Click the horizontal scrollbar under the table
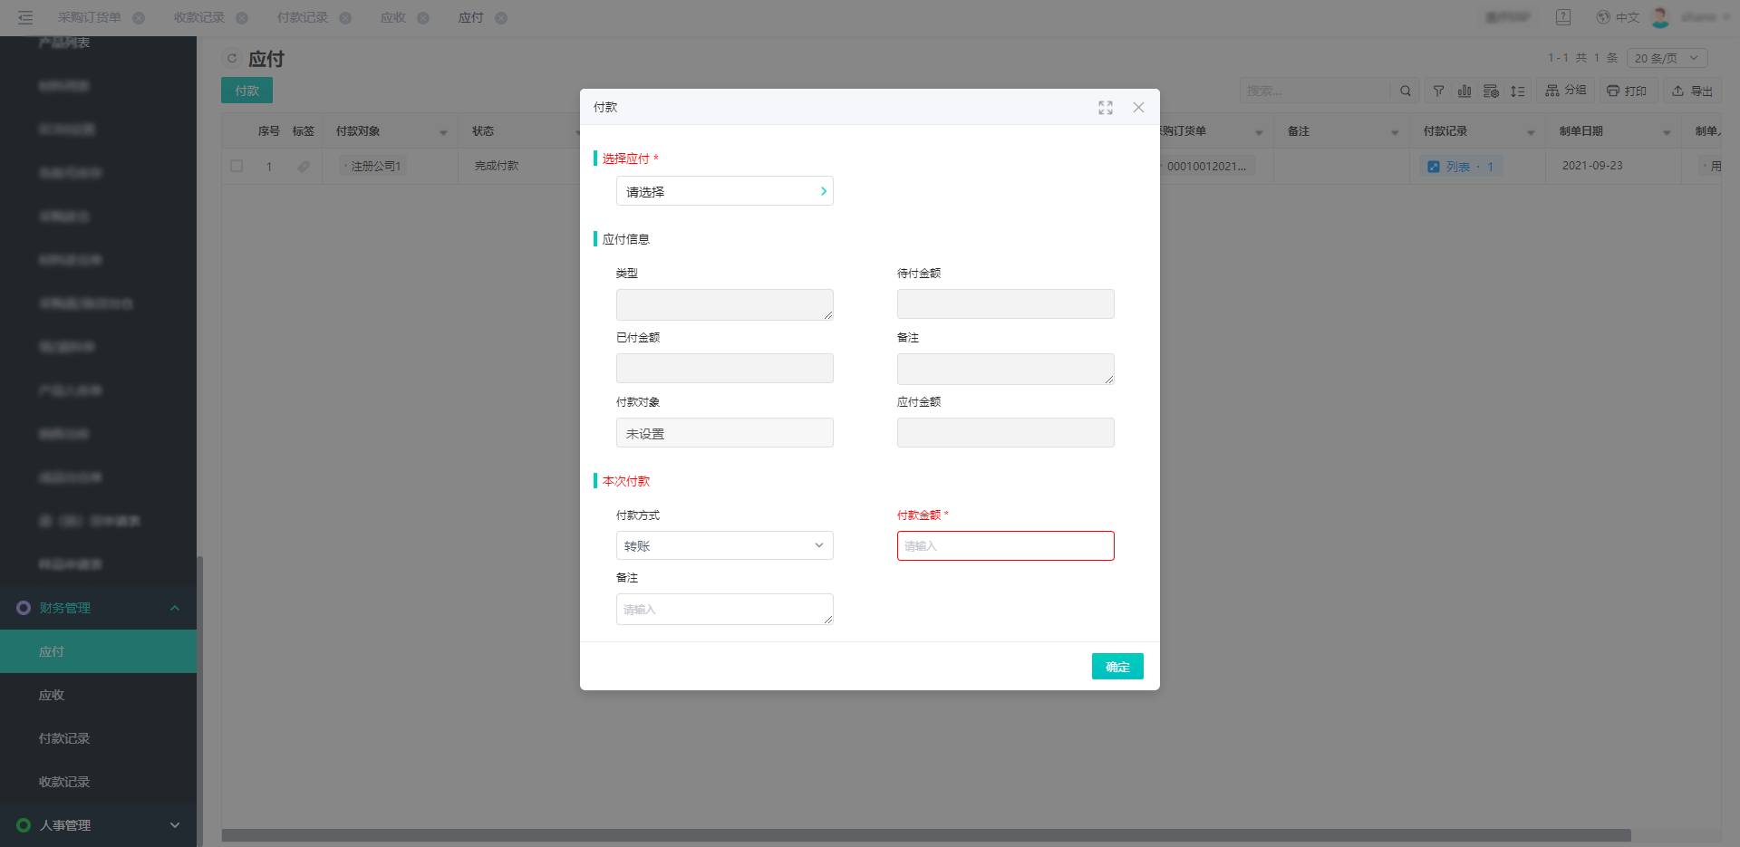Viewport: 1740px width, 847px height. point(926,835)
